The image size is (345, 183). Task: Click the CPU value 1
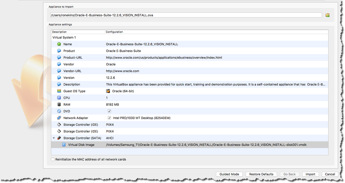[x=107, y=98]
